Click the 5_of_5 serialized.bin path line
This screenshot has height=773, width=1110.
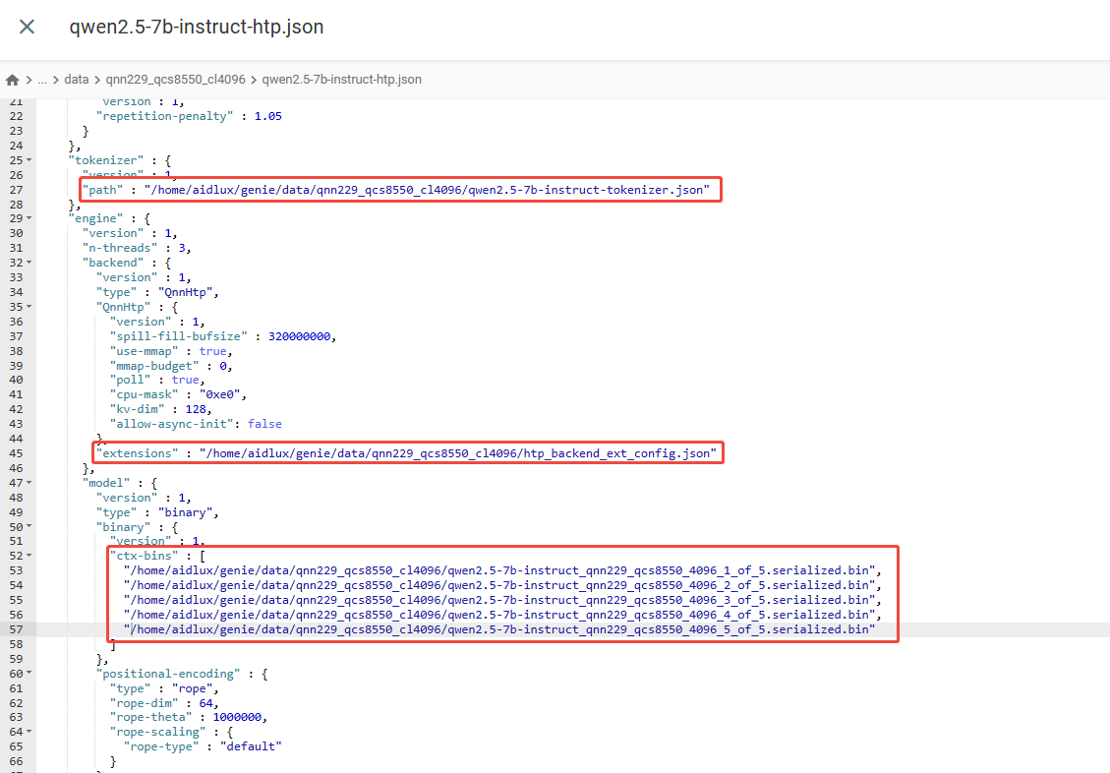[501, 629]
